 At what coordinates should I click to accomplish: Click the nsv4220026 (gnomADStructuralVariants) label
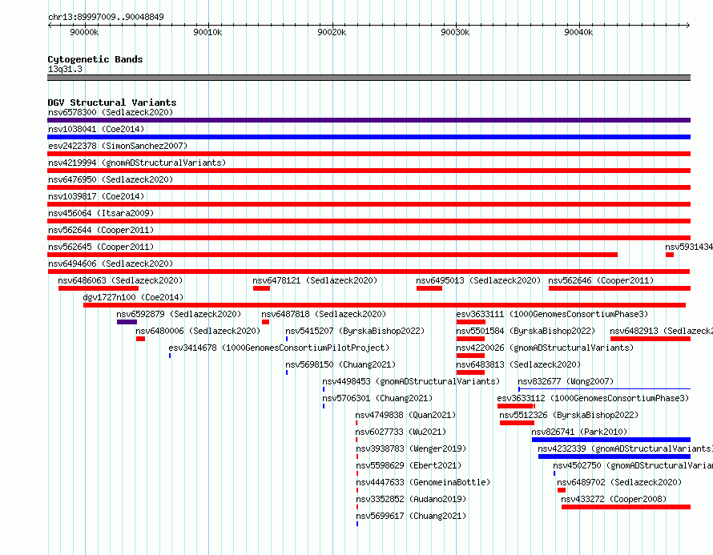click(545, 348)
